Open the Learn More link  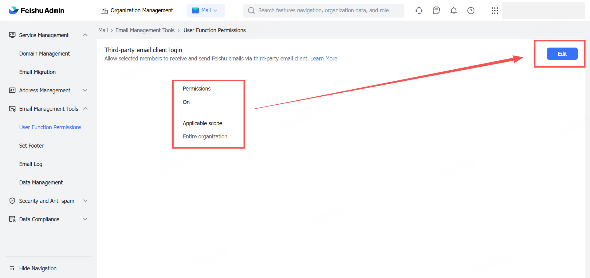pos(324,59)
